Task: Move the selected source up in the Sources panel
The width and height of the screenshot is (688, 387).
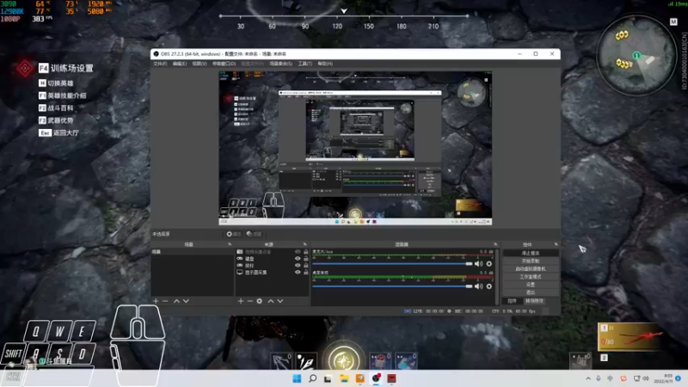Action: click(x=271, y=301)
